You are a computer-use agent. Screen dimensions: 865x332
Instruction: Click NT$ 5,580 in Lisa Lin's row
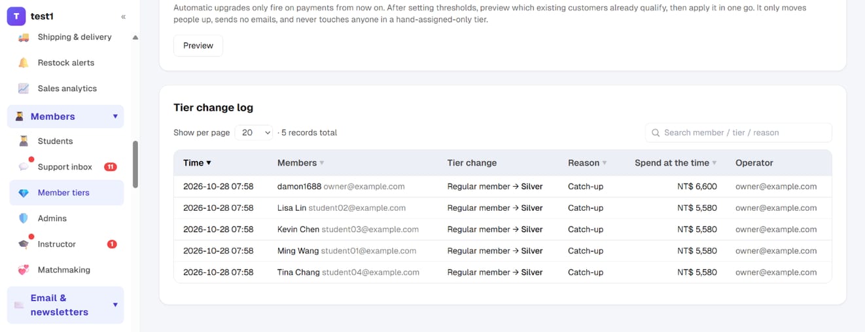pos(697,208)
